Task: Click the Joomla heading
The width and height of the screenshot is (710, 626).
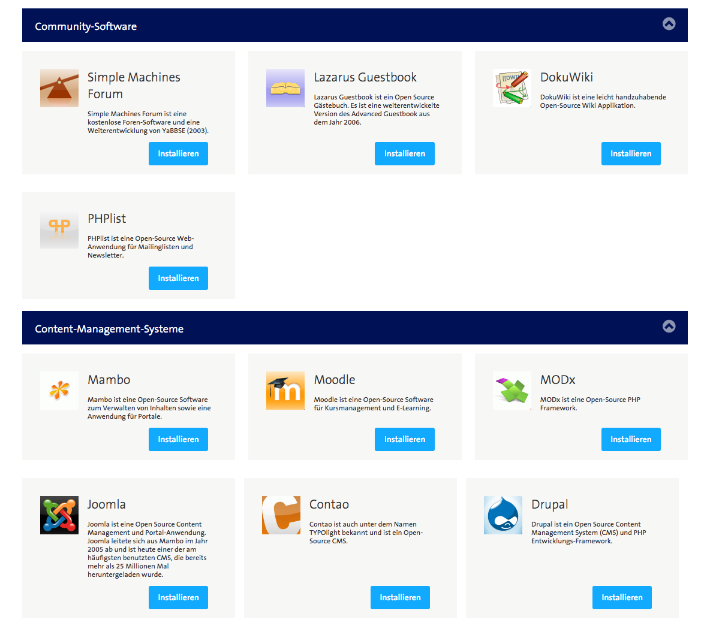Action: (x=107, y=504)
